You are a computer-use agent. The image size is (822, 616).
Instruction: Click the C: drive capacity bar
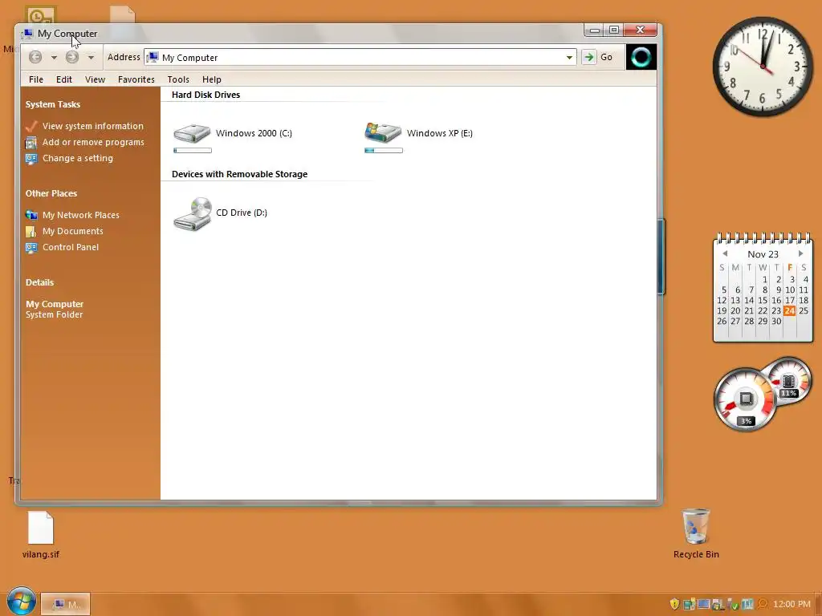tap(193, 151)
